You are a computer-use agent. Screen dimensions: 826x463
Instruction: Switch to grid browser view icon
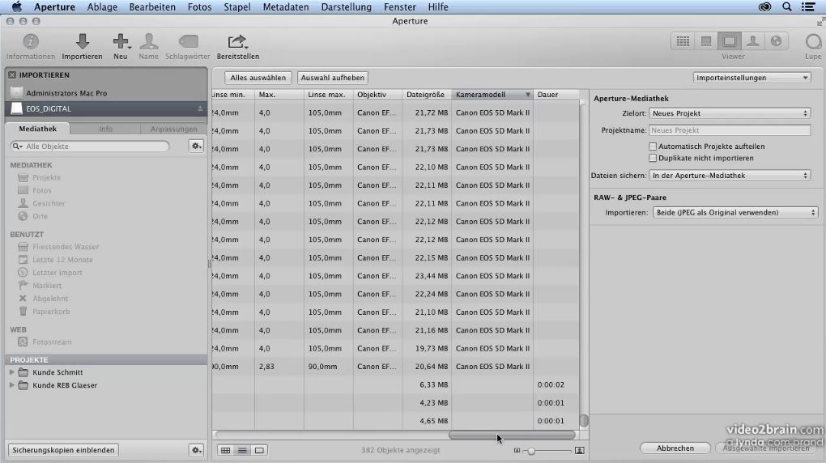click(683, 41)
